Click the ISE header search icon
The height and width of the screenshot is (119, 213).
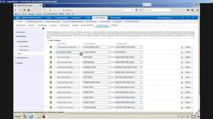pyautogui.click(x=177, y=18)
